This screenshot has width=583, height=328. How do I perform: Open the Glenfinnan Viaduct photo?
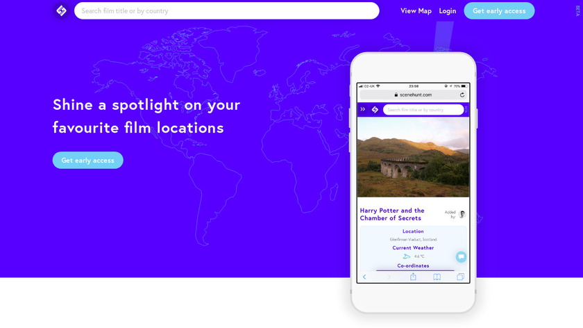point(413,157)
